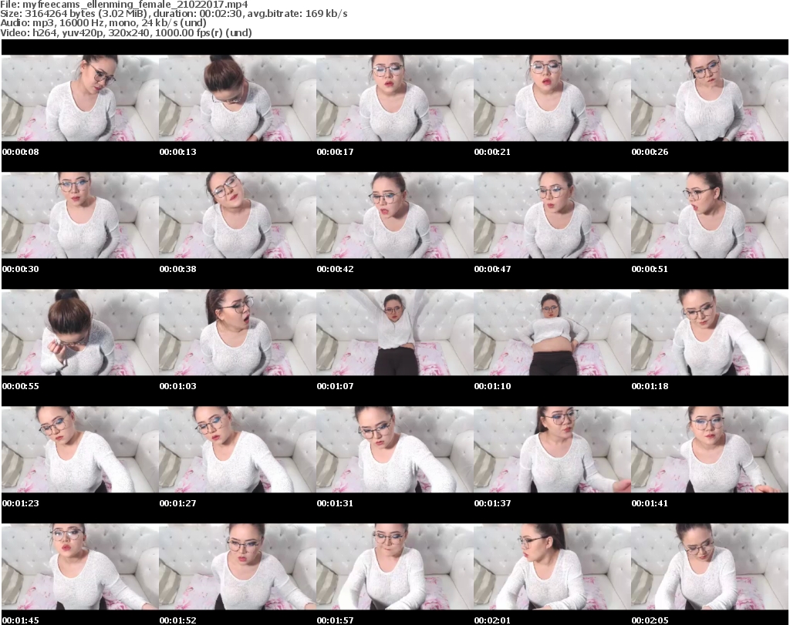
Task: Click the thumbnail at 00:01:18
Action: (710, 333)
